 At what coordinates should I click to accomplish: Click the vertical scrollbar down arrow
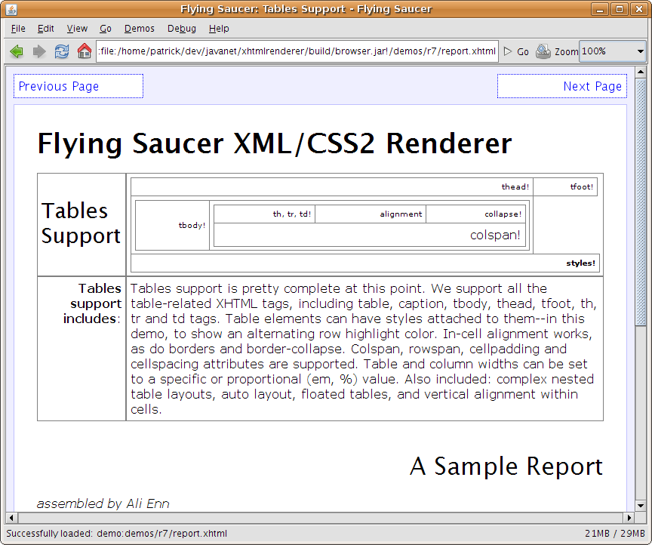coord(641,506)
